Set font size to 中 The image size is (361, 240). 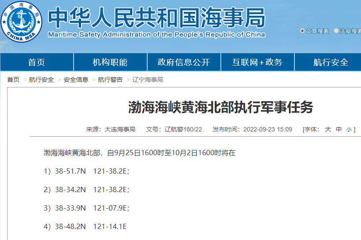coord(339,129)
